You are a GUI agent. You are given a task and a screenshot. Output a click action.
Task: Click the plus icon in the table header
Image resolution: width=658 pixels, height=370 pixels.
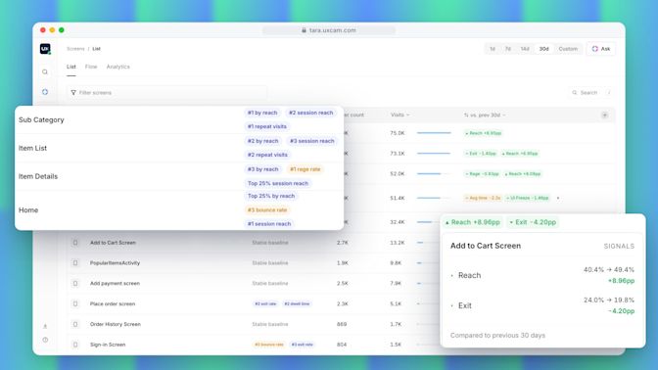[605, 115]
